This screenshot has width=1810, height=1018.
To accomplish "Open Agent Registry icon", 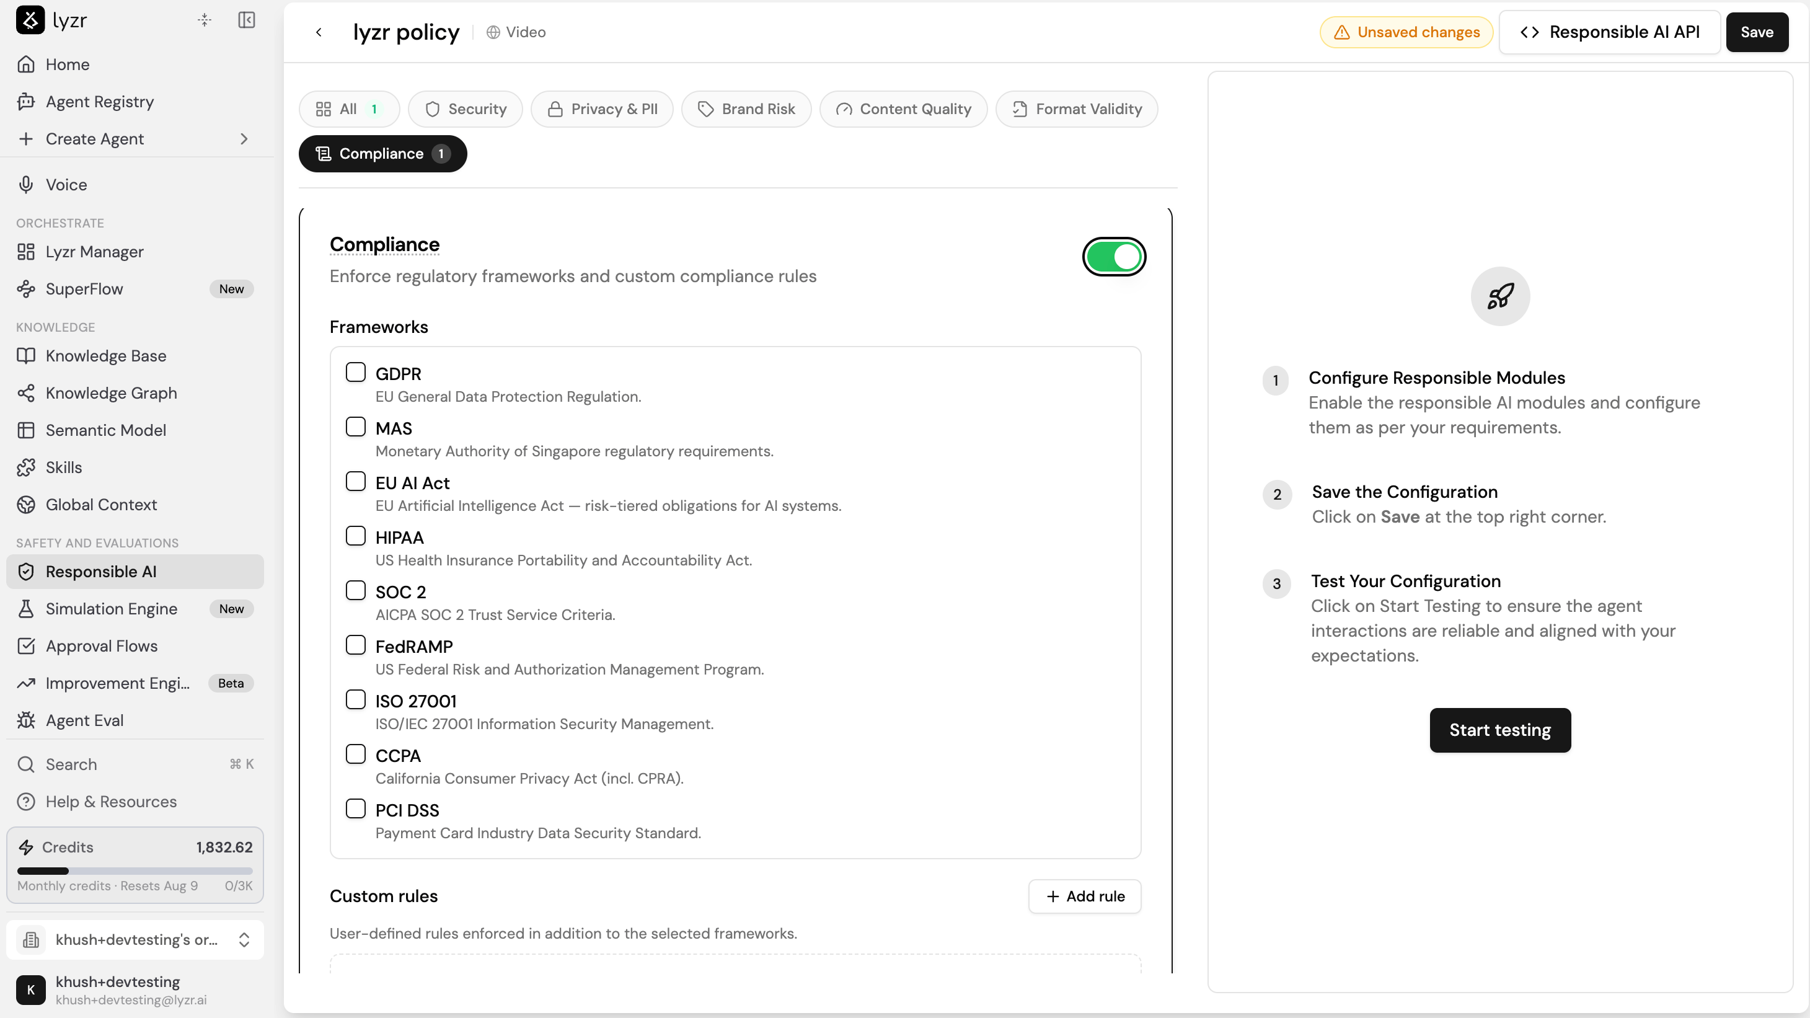I will pos(26,102).
